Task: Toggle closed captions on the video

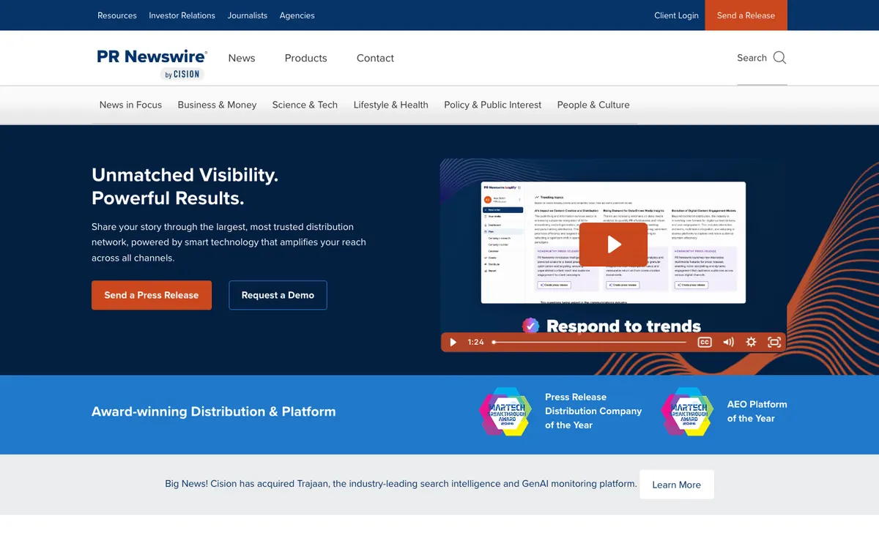Action: pos(705,342)
